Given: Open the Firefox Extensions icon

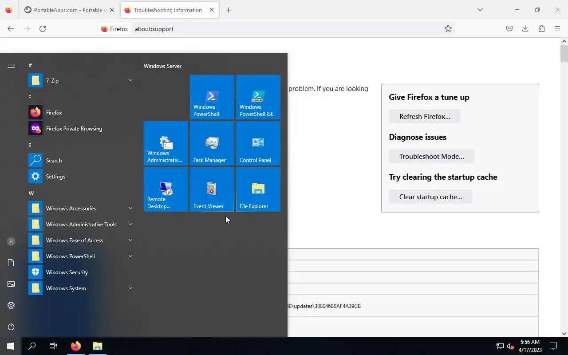Looking at the screenshot, I should pos(541,29).
